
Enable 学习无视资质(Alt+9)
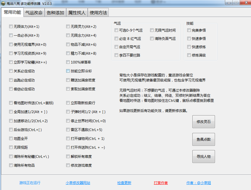pos(11,53)
